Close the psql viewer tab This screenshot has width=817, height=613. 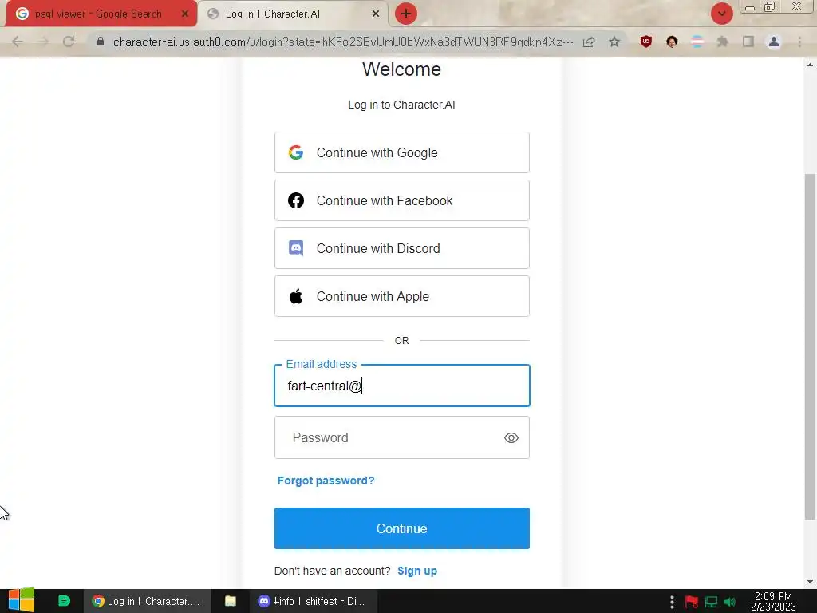pyautogui.click(x=184, y=14)
